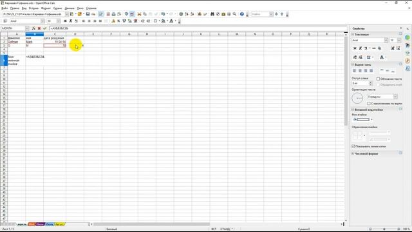Click the zoom slider in status bar
This screenshot has width=412, height=232.
click(384, 229)
